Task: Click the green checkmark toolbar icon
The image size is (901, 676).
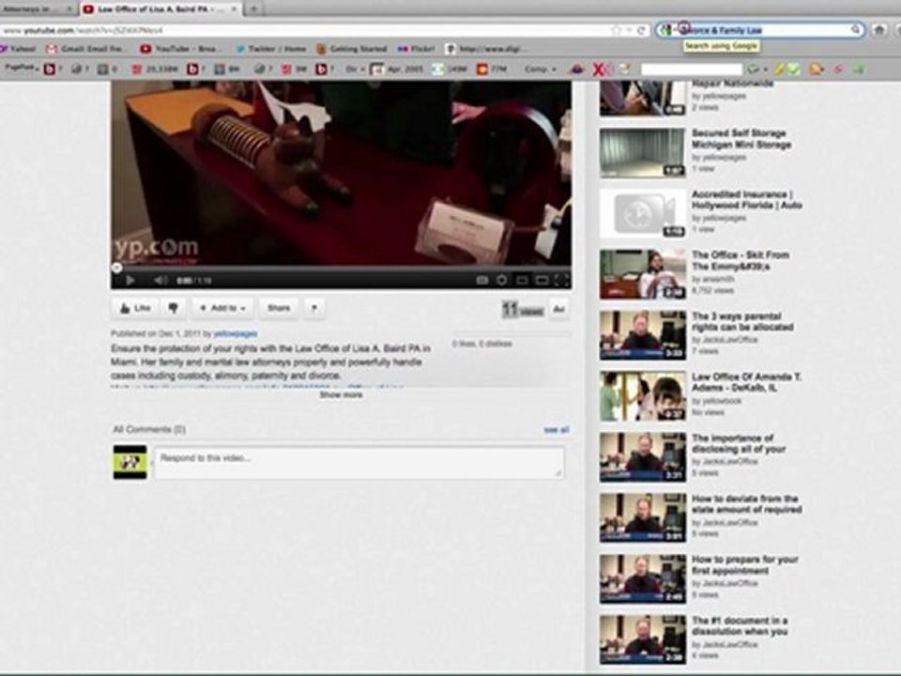Action: [794, 69]
